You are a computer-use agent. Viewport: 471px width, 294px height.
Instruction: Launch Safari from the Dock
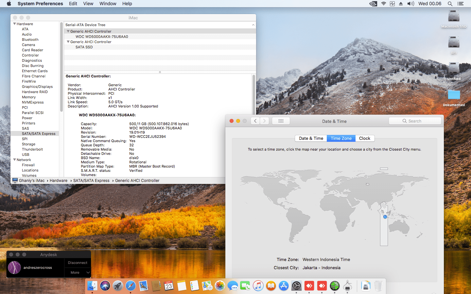click(131, 286)
